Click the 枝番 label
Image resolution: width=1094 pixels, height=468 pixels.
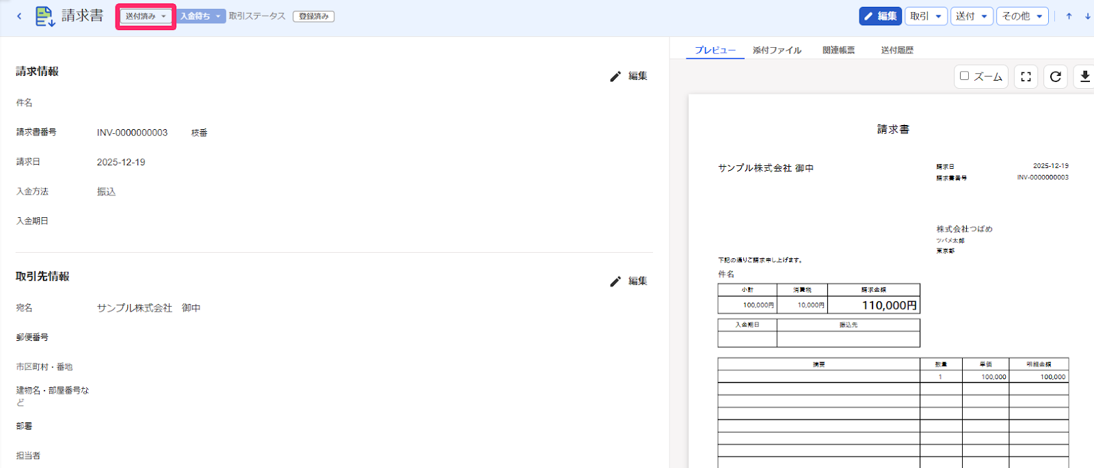(x=199, y=133)
